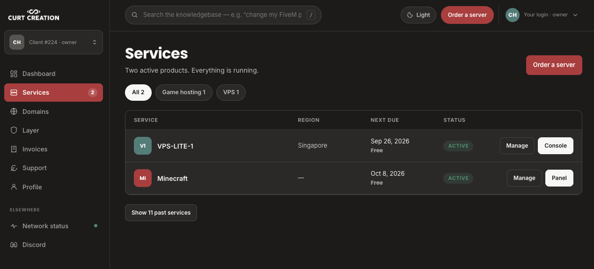Click the Minecraft service name
The image size is (594, 269).
point(173,179)
